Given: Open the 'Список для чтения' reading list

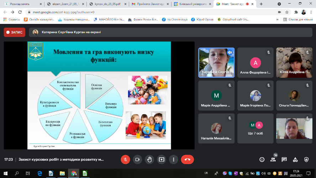Looking at the screenshot, I should pyautogui.click(x=297, y=19).
